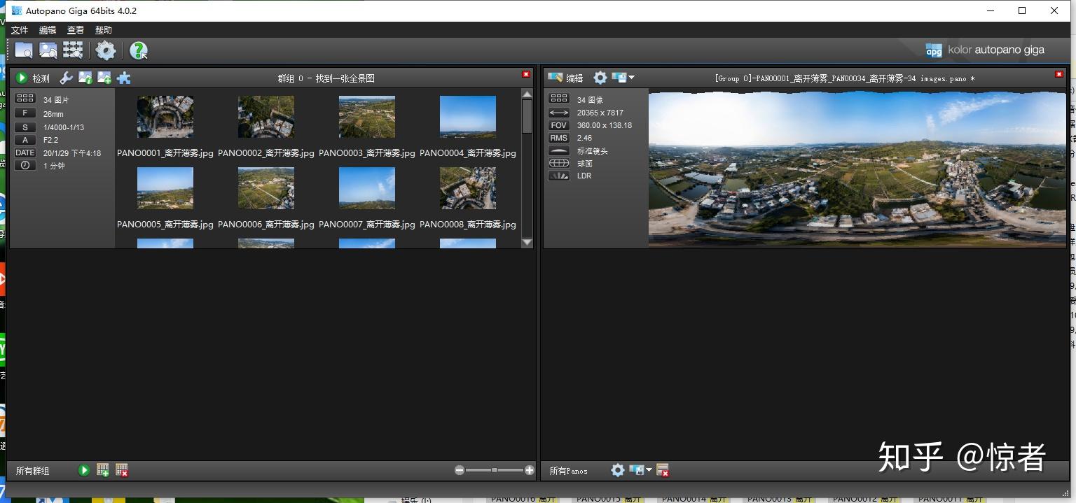Open the settings gear in main toolbar

point(105,50)
